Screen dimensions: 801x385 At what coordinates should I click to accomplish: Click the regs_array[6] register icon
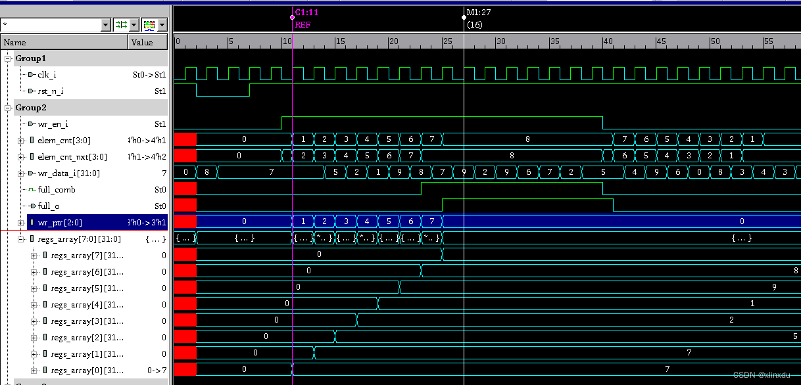(x=45, y=272)
